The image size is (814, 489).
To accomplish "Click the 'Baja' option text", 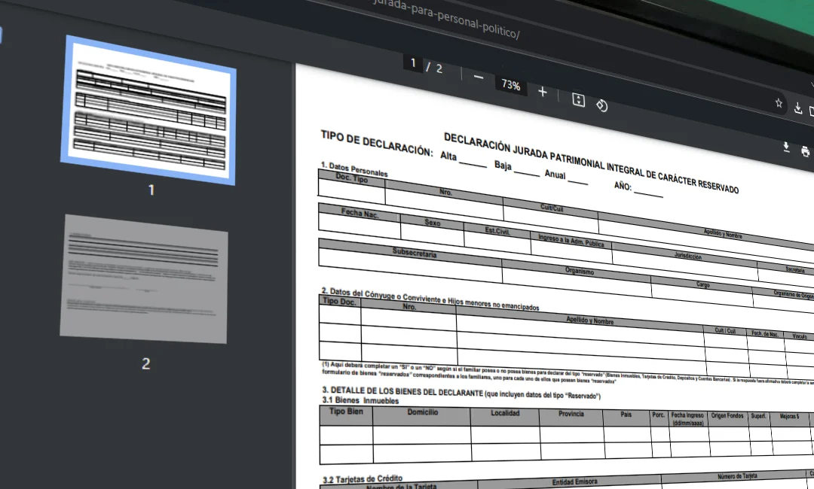I will pos(503,166).
